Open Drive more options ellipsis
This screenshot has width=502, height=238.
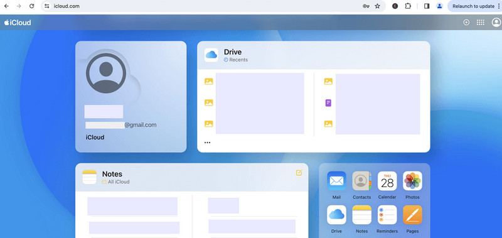point(208,143)
